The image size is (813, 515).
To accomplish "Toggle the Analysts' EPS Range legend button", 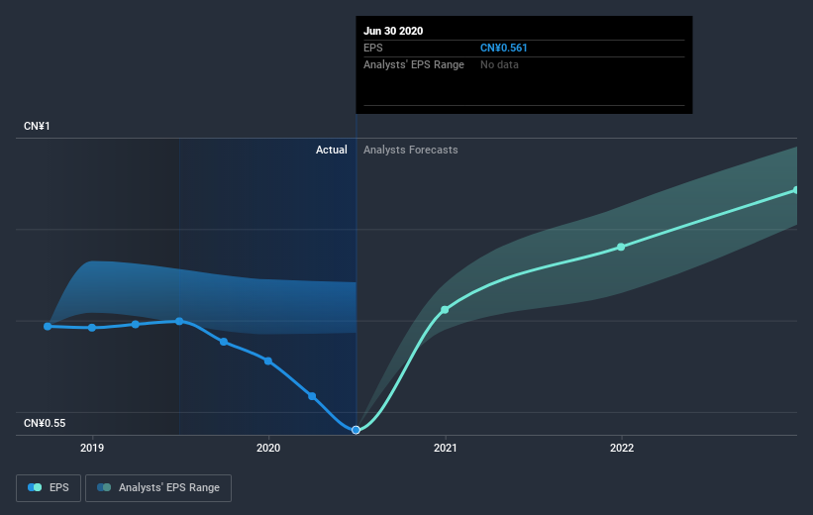I will point(158,487).
